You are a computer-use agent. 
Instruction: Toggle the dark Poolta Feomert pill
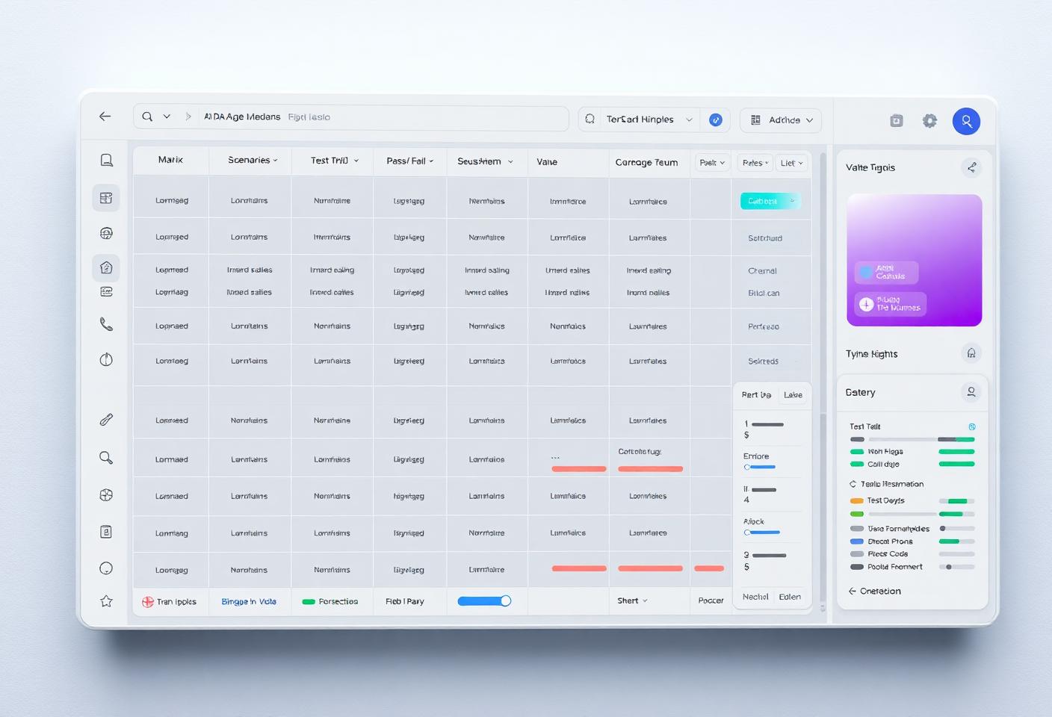point(857,567)
